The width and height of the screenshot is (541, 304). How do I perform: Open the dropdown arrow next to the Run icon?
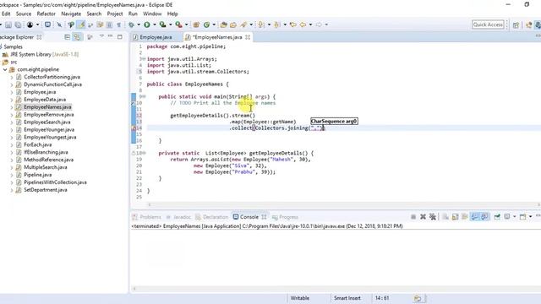[x=154, y=24]
